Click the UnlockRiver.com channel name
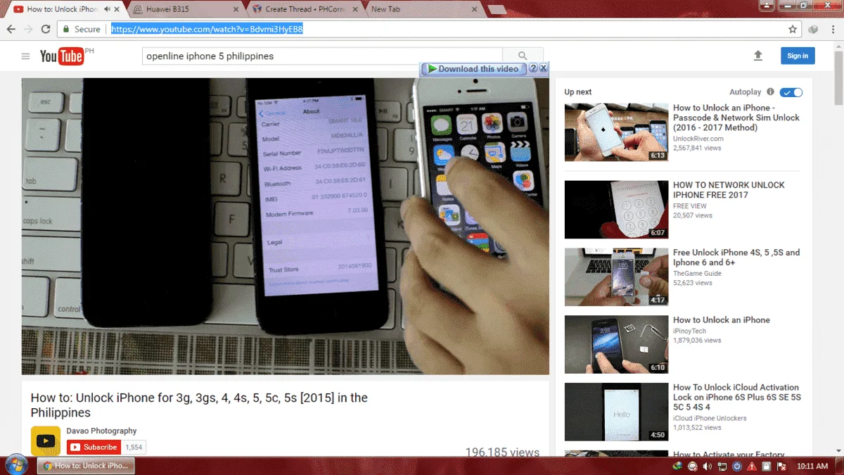Screen dimensions: 844x475 (x=698, y=139)
